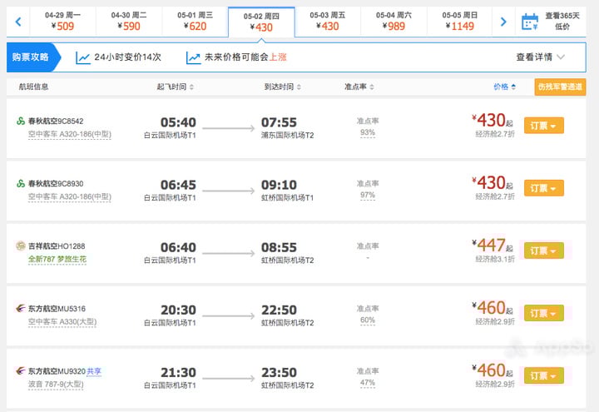Open 订票 dropdown for flight 9C8930
Viewport: 599px width, 412px height.
point(543,188)
